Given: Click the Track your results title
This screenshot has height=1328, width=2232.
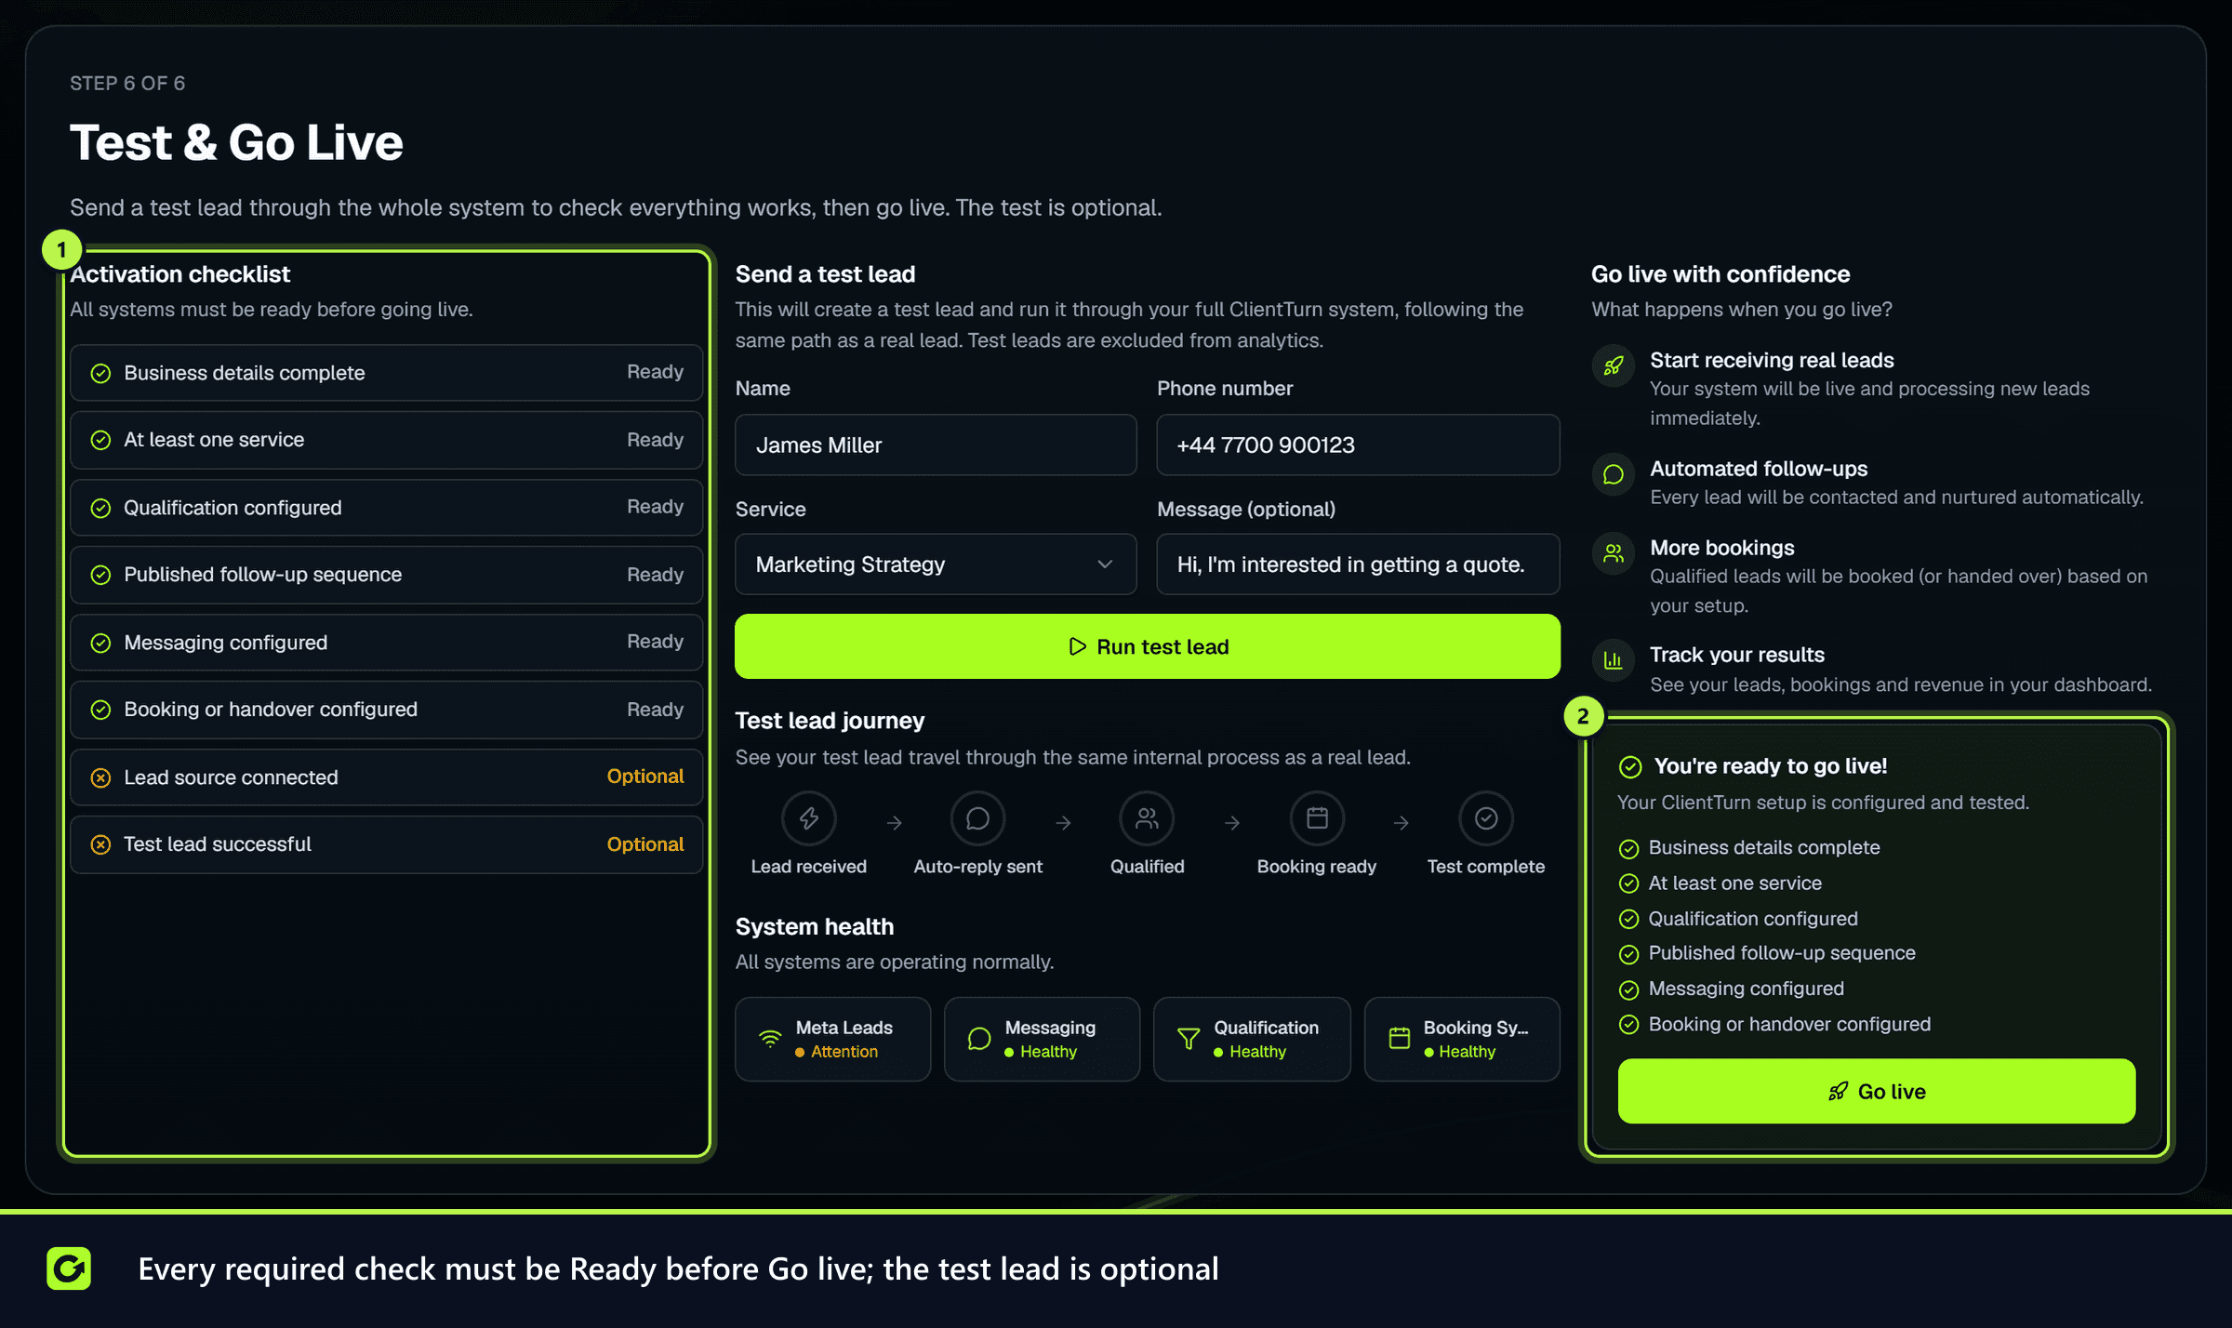Looking at the screenshot, I should (x=1737, y=655).
